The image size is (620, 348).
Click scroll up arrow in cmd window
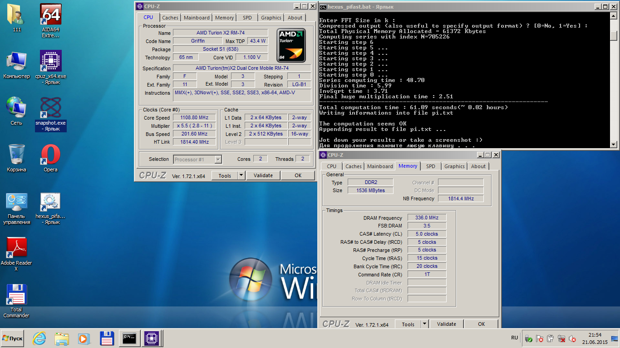click(x=614, y=16)
